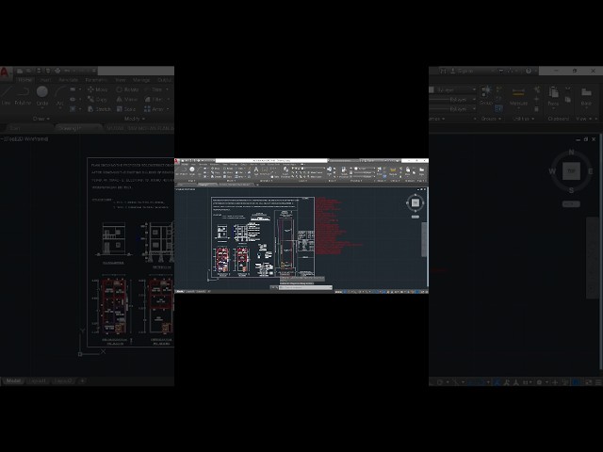
Task: Click the ellipse tool icon in Draw panel
Action: coord(73,99)
